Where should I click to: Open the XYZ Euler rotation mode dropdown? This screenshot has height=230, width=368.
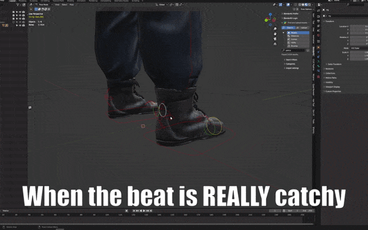[359, 48]
